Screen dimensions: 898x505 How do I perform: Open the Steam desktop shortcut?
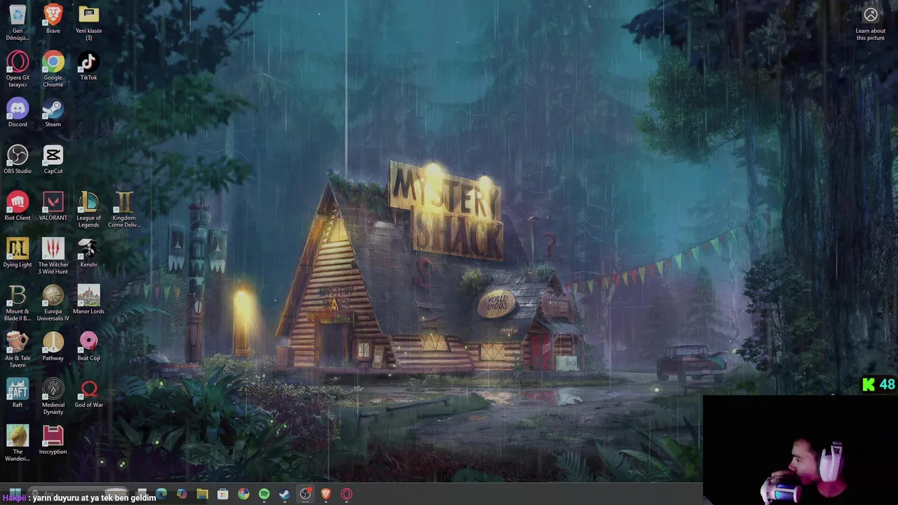(x=53, y=112)
